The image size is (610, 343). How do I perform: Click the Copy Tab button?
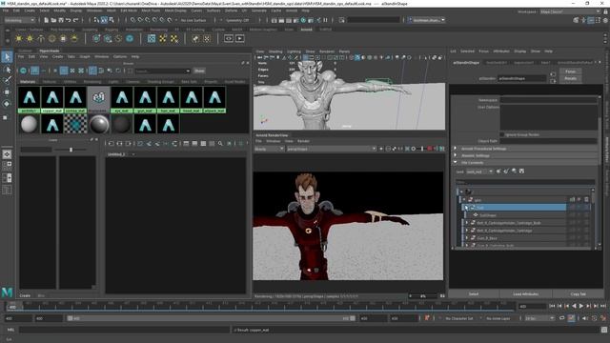tap(579, 294)
